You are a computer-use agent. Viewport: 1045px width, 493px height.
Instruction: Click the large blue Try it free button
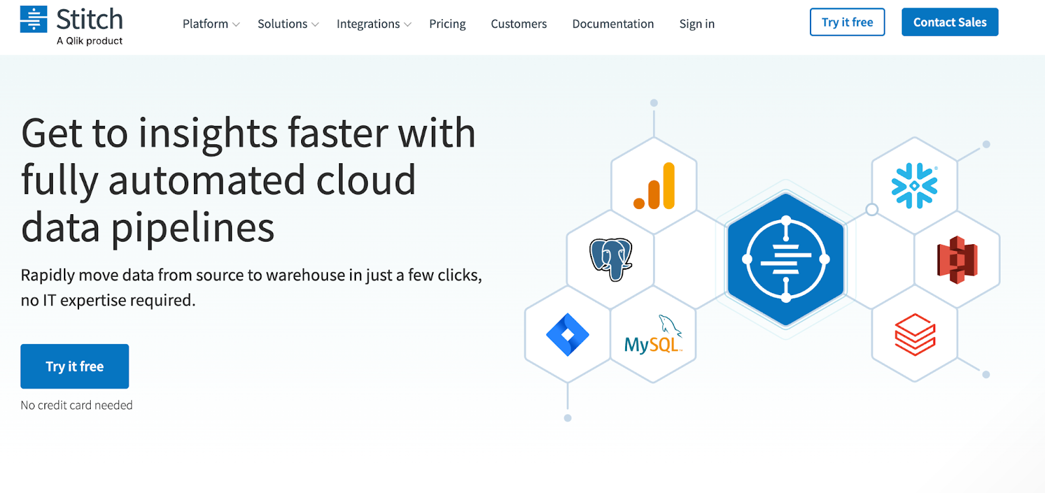[74, 366]
